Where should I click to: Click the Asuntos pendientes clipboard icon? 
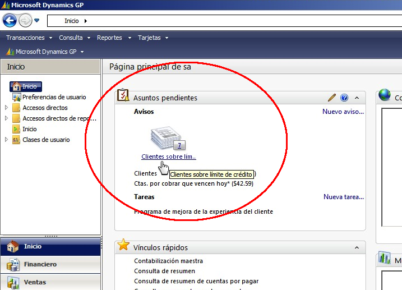[123, 95]
